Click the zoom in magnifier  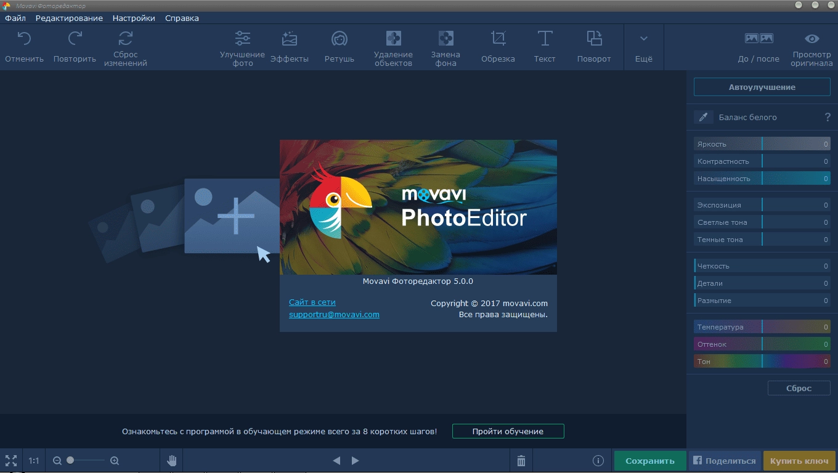tap(115, 461)
